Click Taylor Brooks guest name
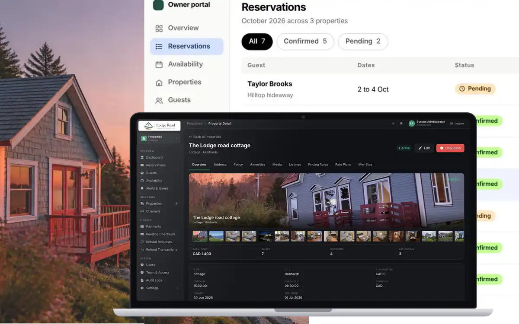 (x=270, y=84)
